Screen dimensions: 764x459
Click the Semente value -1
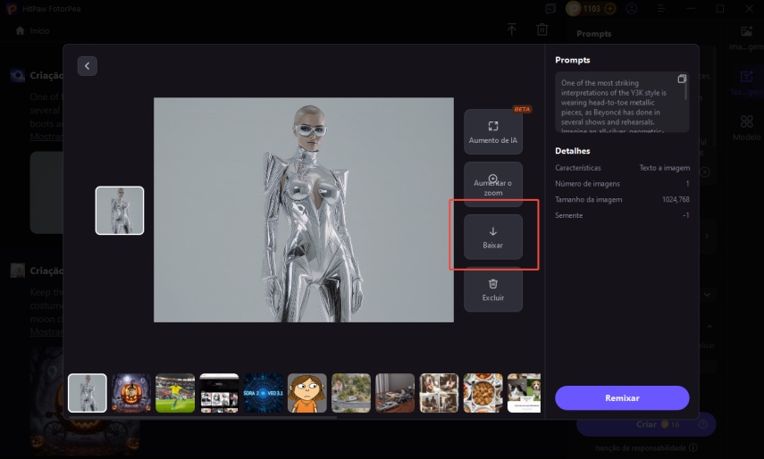pyautogui.click(x=686, y=215)
